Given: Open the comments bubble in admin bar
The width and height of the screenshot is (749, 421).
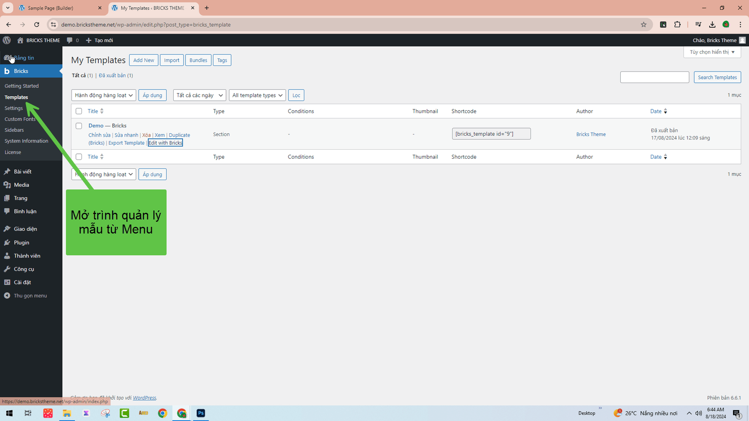Looking at the screenshot, I should pos(73,40).
